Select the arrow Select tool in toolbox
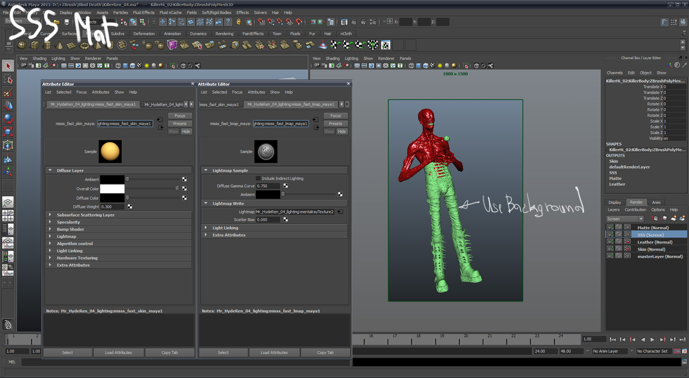Screen dimensions: 689x378 [x=8, y=66]
